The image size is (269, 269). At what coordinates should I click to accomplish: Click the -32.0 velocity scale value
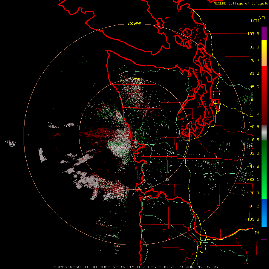pyautogui.click(x=253, y=153)
